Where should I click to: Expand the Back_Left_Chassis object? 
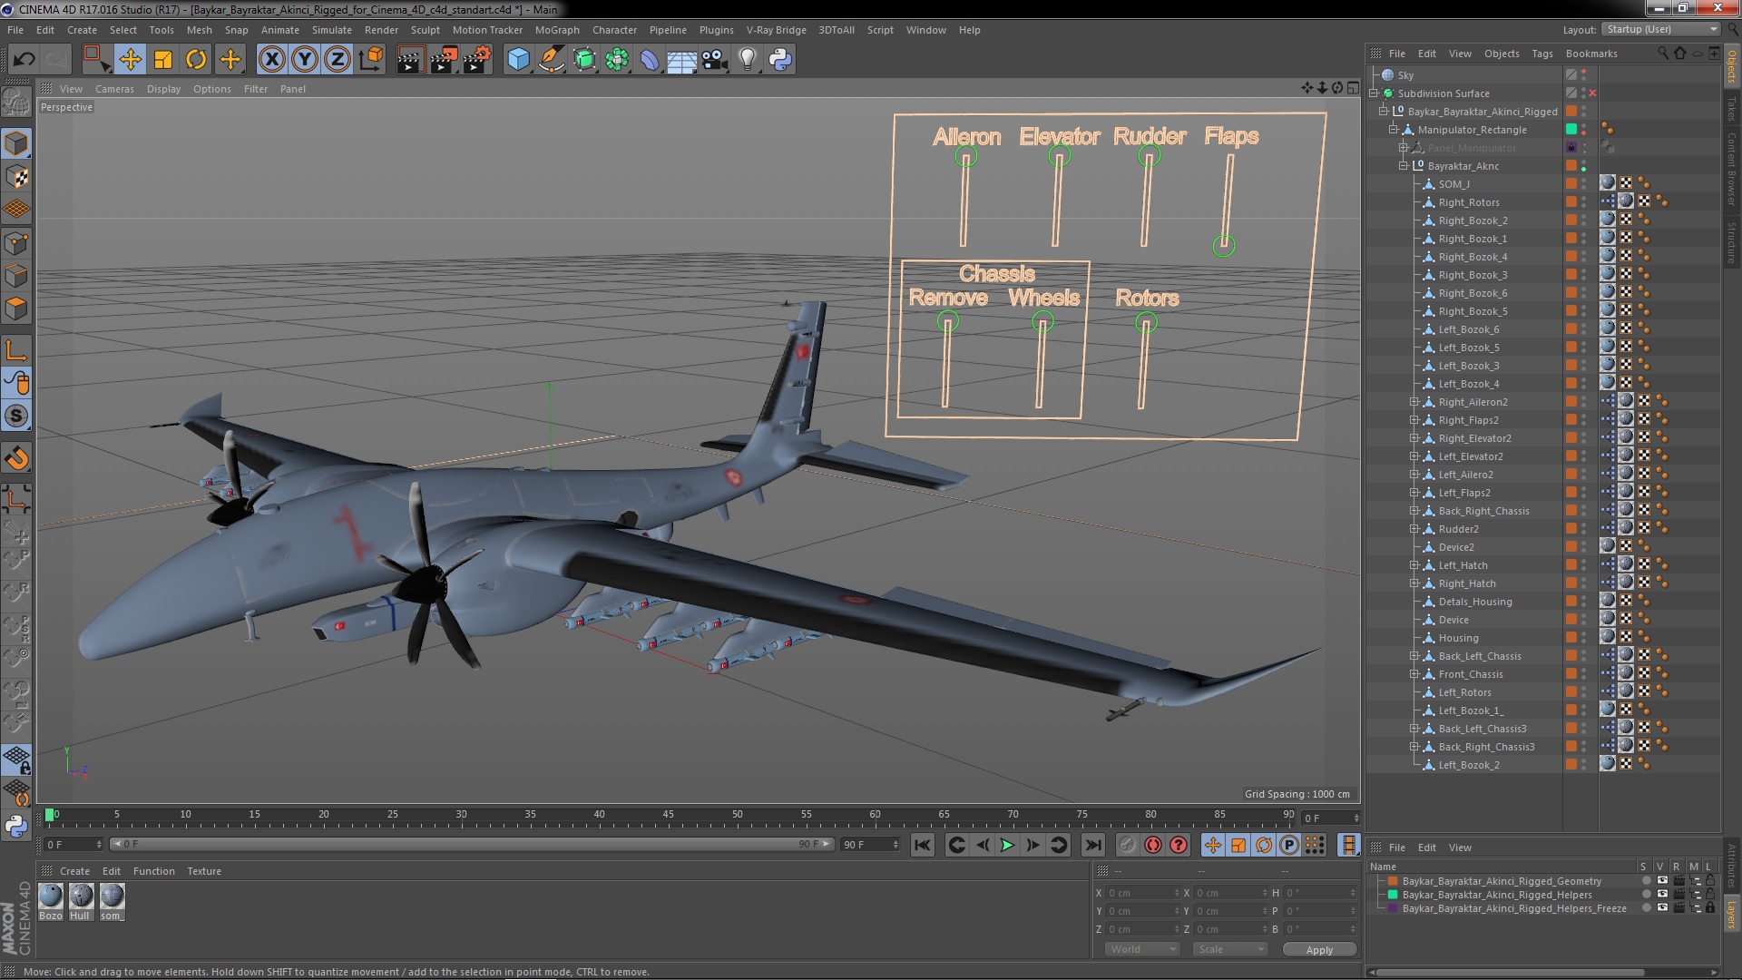click(1414, 656)
